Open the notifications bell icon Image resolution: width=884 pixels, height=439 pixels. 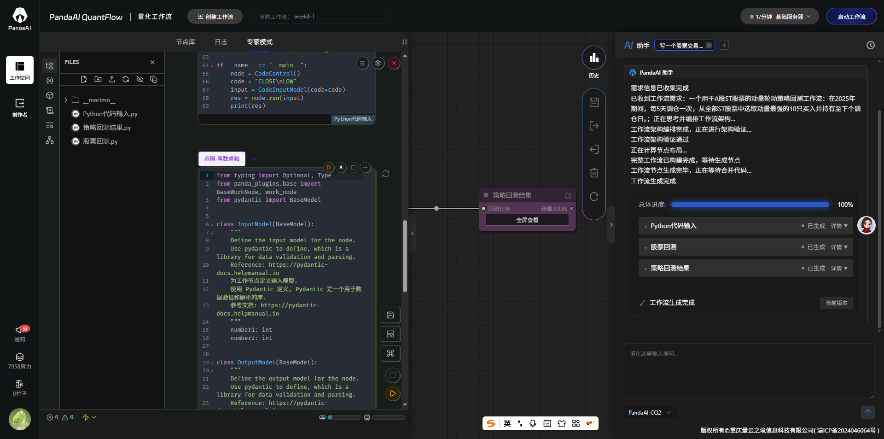click(20, 330)
